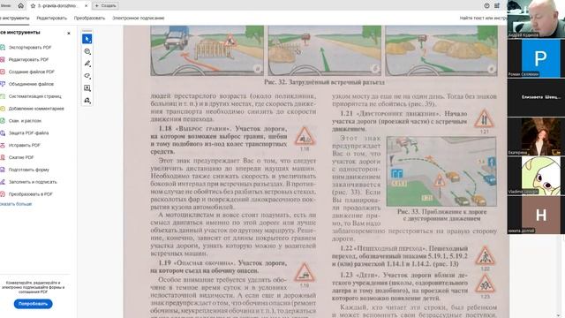This screenshot has height=318, width=565.
Task: Click the Подготовить форму icon
Action: point(2,170)
